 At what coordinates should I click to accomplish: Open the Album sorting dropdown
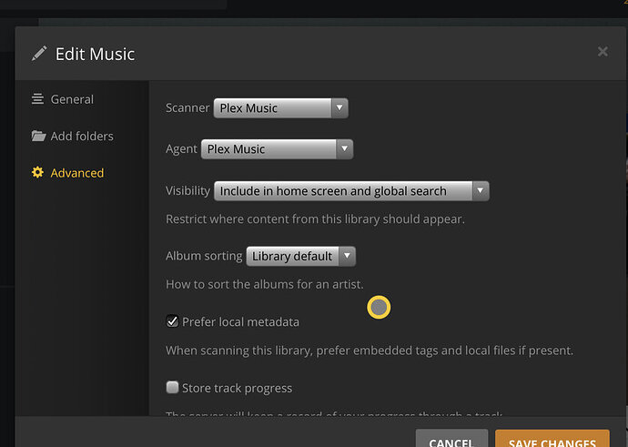(300, 257)
